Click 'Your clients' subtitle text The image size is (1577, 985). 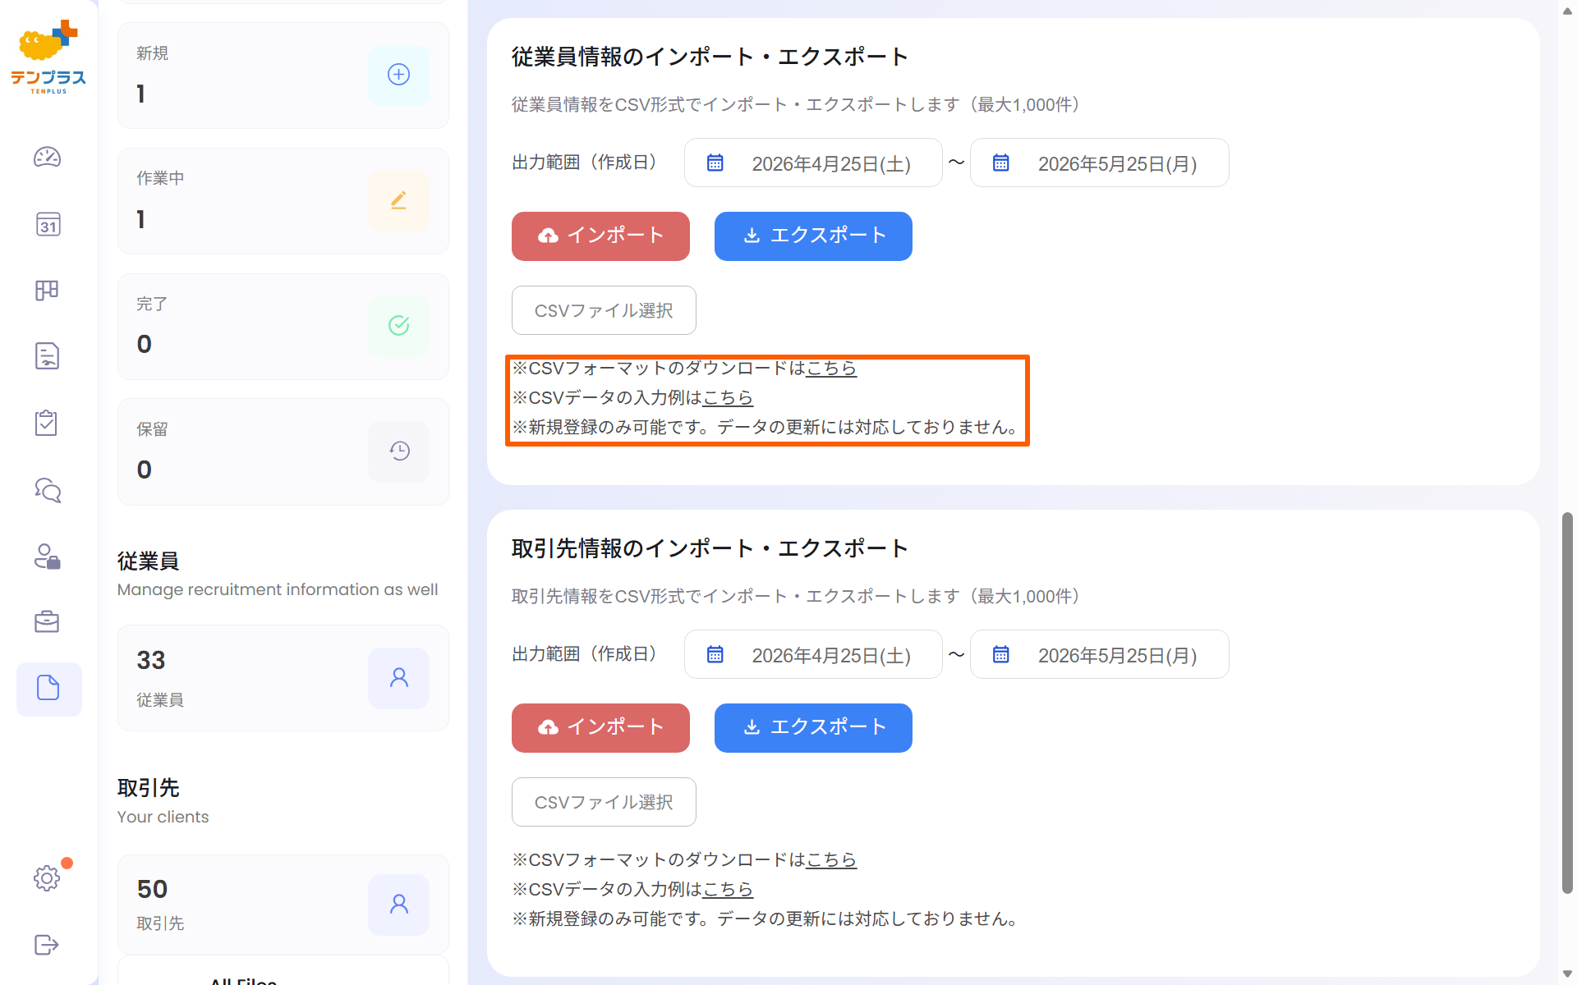(163, 817)
